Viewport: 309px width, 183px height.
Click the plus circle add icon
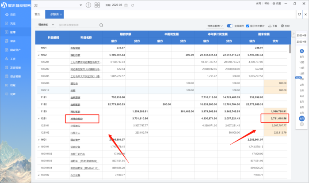point(88,5)
